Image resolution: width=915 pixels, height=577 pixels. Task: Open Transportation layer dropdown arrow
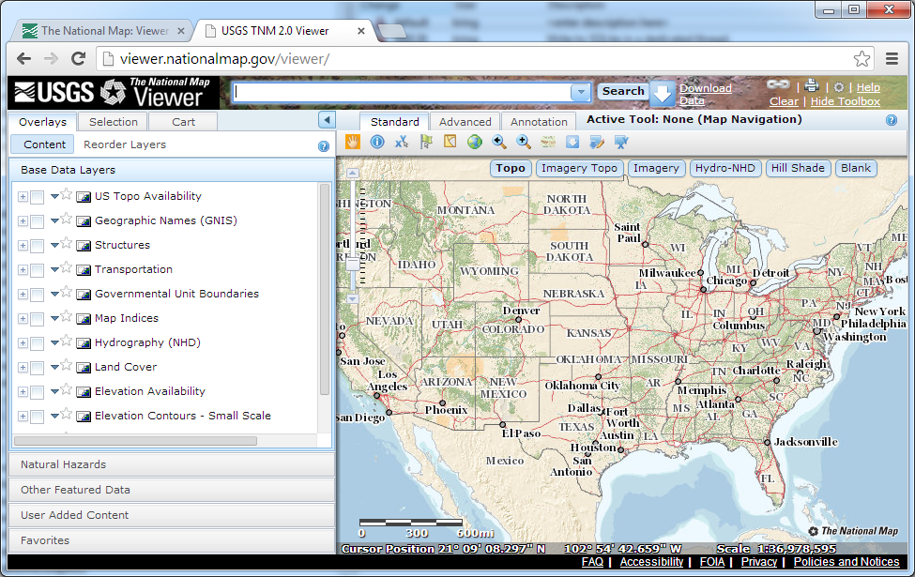tap(54, 269)
